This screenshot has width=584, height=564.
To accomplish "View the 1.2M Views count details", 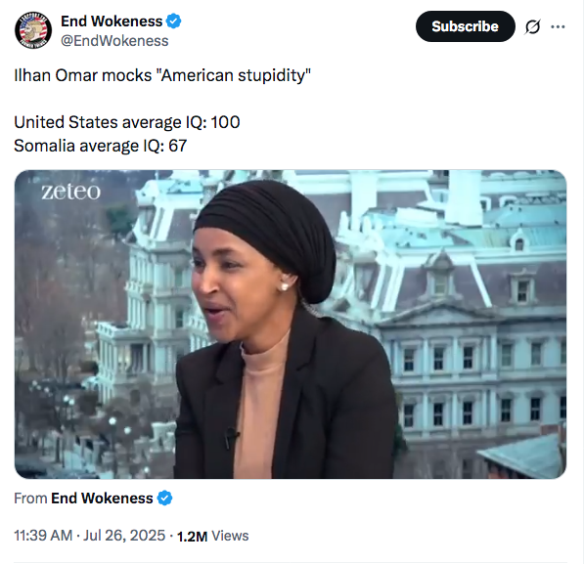I will coord(212,536).
